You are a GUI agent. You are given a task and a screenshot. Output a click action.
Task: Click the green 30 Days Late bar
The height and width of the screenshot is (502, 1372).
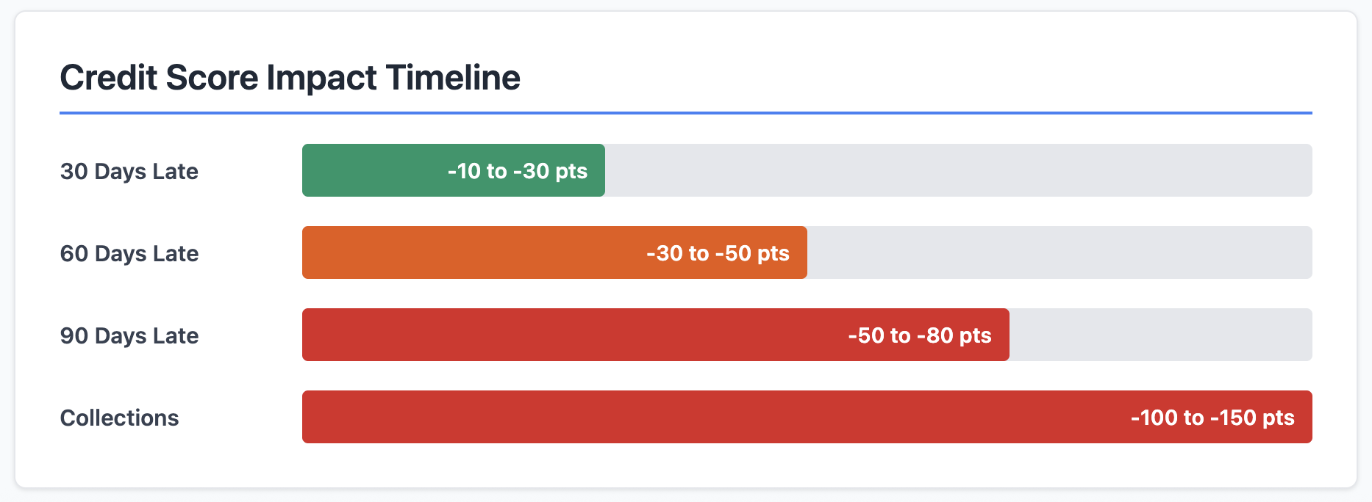pyautogui.click(x=454, y=170)
